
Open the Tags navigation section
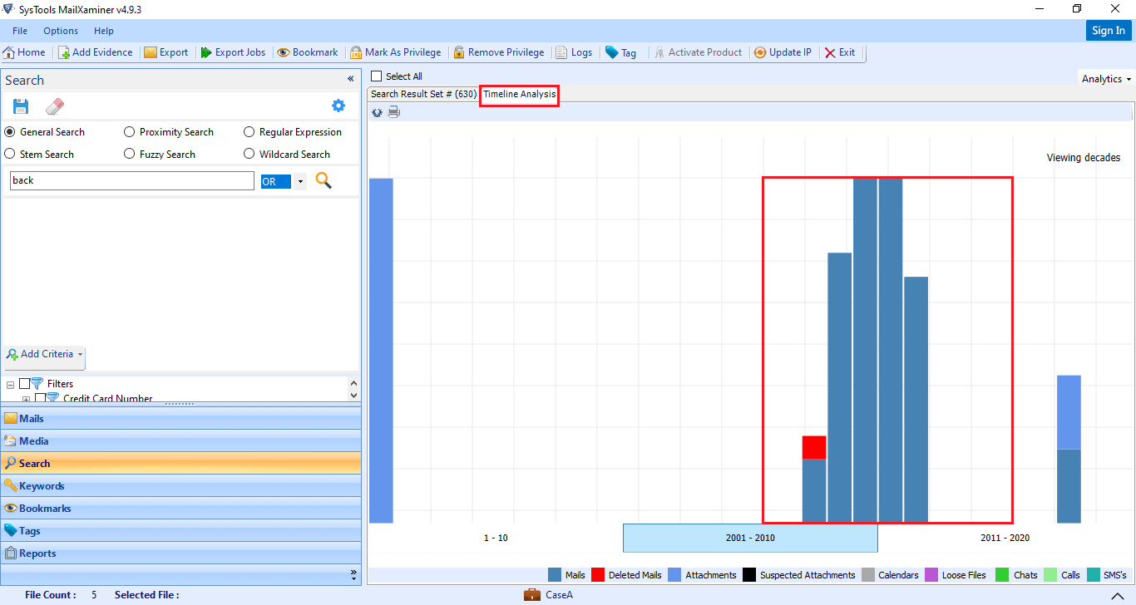pos(180,531)
